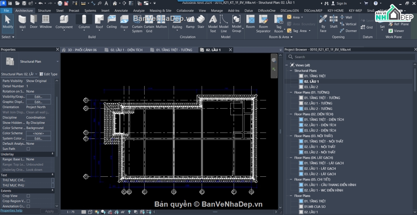Select the Stair tool
The image size is (417, 215).
point(201,22)
